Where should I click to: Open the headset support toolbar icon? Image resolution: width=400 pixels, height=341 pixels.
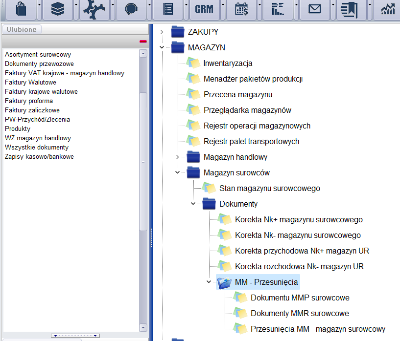131,9
